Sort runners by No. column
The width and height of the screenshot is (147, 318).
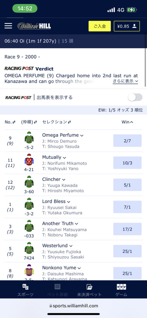click(10, 122)
